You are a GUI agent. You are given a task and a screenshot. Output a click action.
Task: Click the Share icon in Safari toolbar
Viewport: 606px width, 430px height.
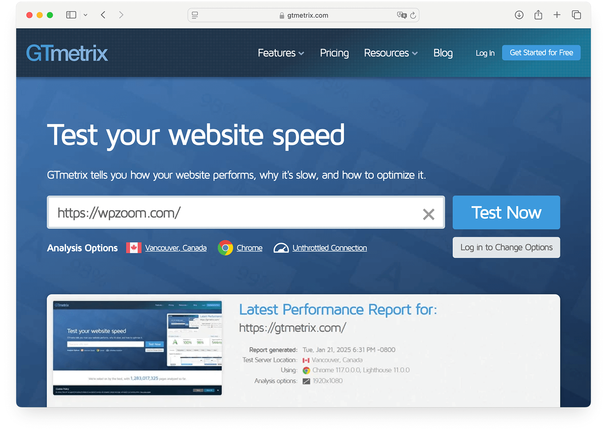click(x=538, y=15)
